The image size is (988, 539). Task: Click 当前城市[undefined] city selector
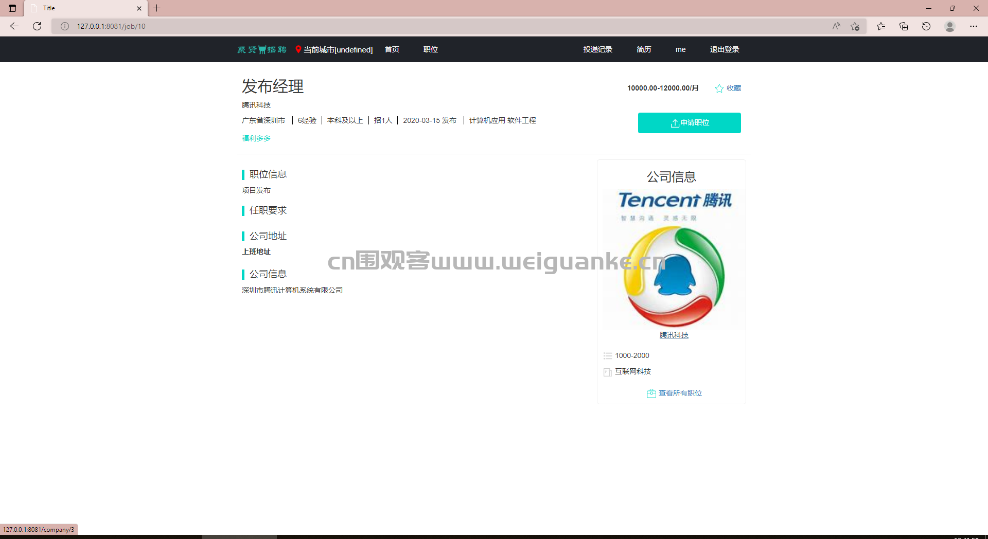click(338, 49)
